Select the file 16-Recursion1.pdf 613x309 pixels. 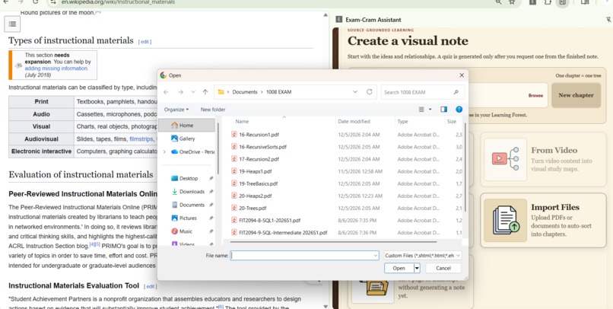pos(259,135)
